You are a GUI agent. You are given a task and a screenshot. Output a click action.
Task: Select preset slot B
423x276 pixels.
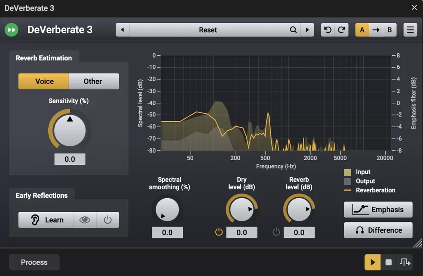[390, 30]
